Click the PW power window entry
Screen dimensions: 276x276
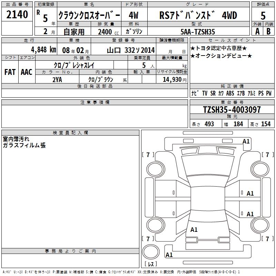point(269,93)
